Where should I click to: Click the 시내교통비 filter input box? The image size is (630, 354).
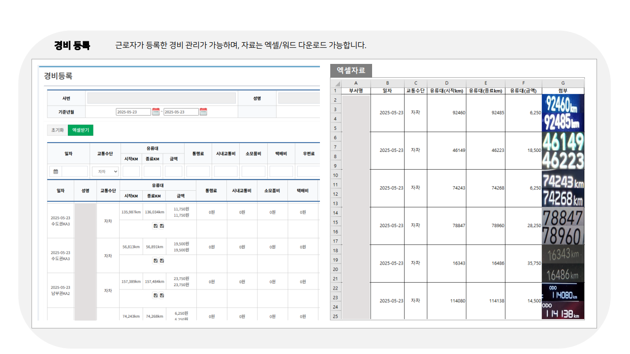tap(225, 171)
